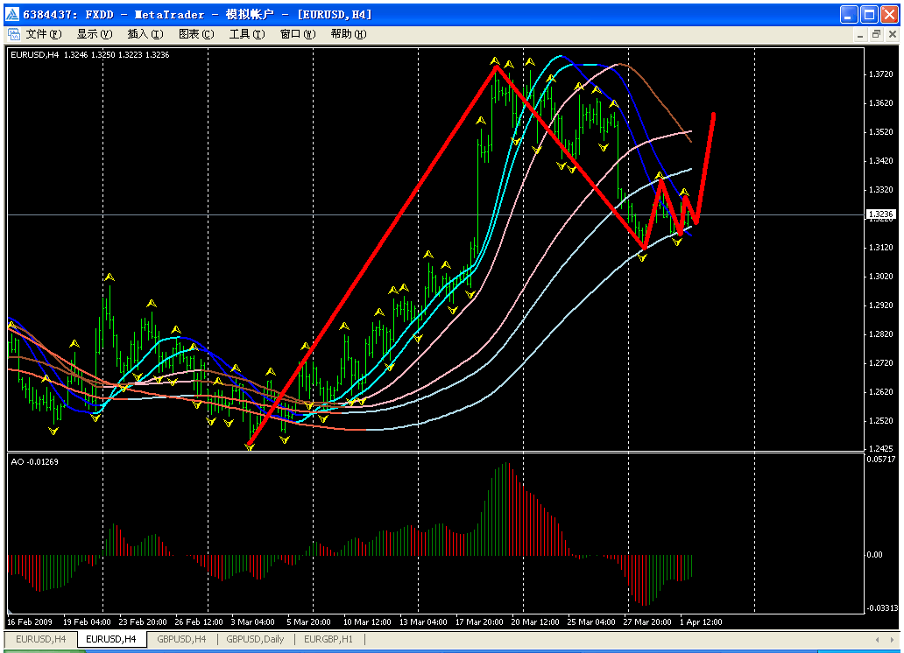Select the EURGBP,H1 chart tab
Viewport: 904px width, 653px height.
click(x=328, y=640)
